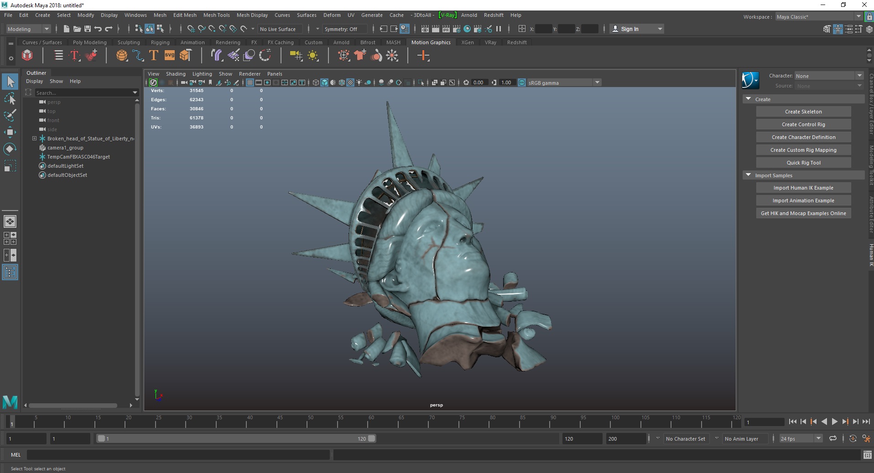Toggle Auto Keyframe button

(853, 438)
